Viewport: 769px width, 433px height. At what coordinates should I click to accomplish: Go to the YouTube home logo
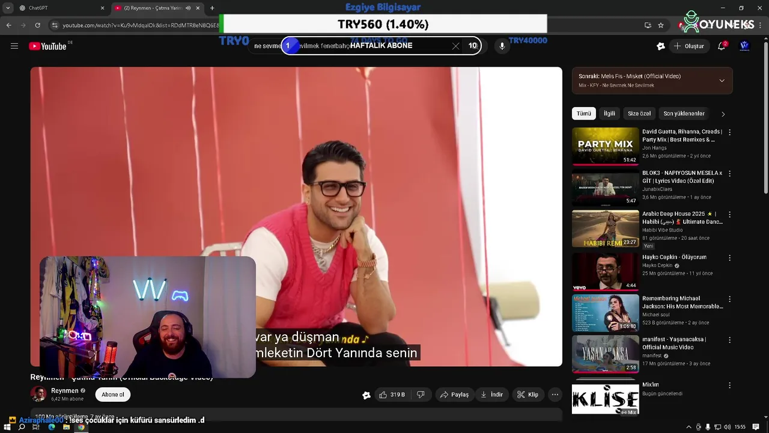click(x=47, y=46)
